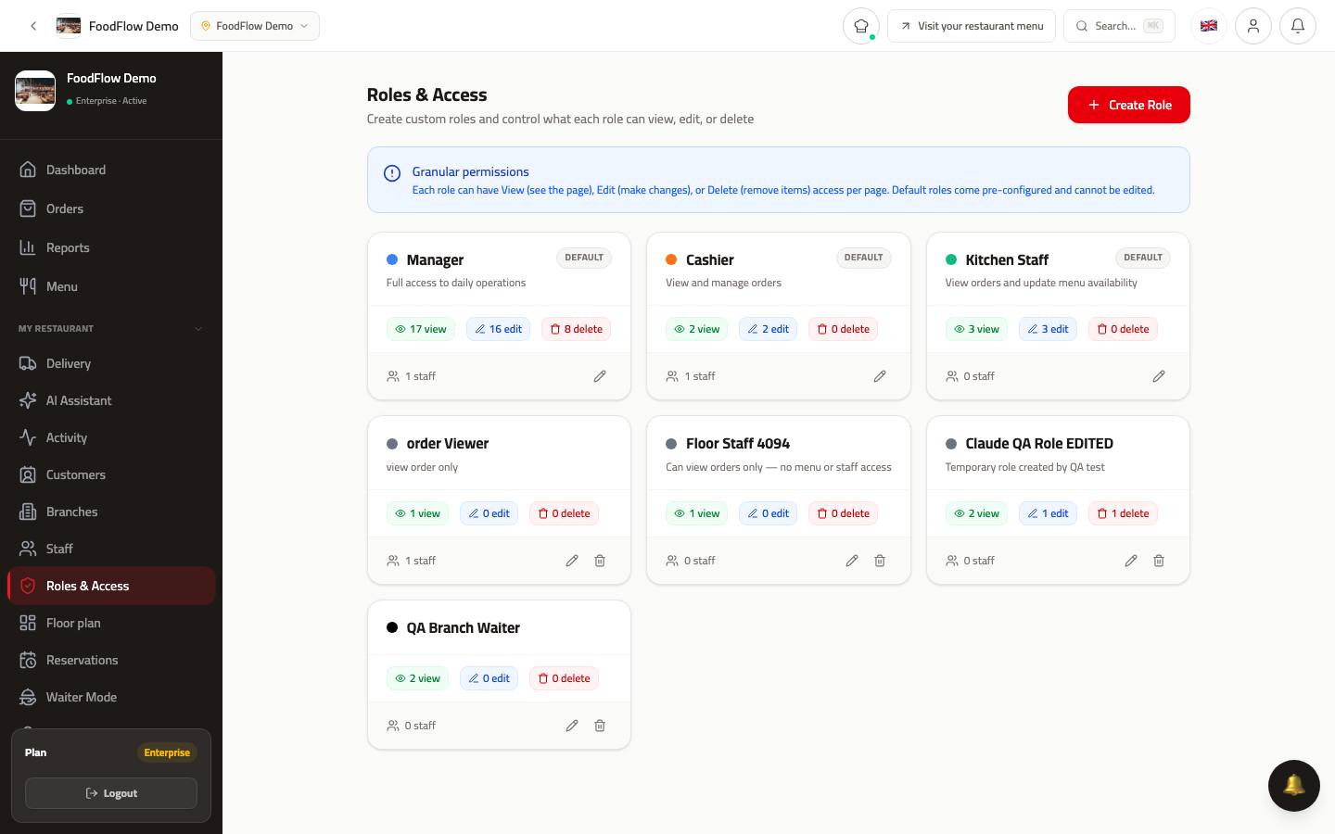Open AI Assistant page
1335x834 pixels.
tap(111, 400)
